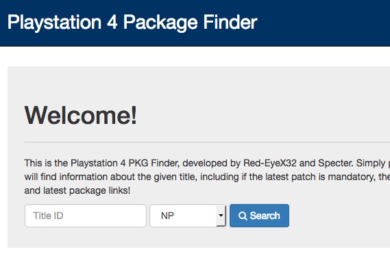Viewport: 390px width, 254px height.
Task: Focus the Title ID input field
Action: tap(86, 216)
